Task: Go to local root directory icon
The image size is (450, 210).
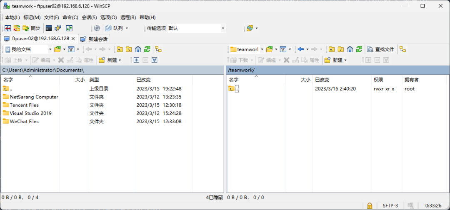Action: click(x=129, y=49)
